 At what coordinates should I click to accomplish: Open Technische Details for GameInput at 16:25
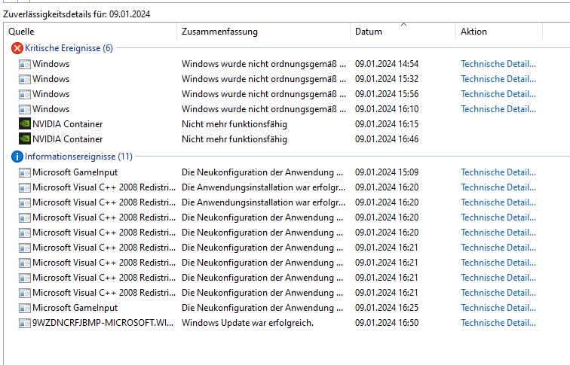click(x=498, y=308)
